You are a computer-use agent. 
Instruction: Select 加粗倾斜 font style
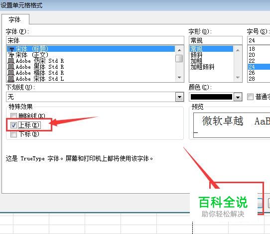(202, 67)
